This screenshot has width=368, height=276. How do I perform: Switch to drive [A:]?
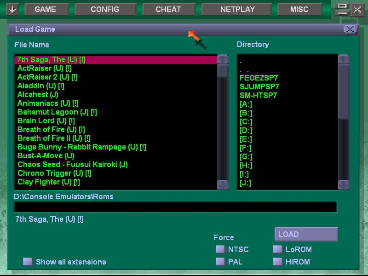click(287, 104)
